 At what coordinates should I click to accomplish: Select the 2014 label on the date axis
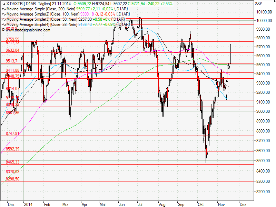(x=28, y=204)
